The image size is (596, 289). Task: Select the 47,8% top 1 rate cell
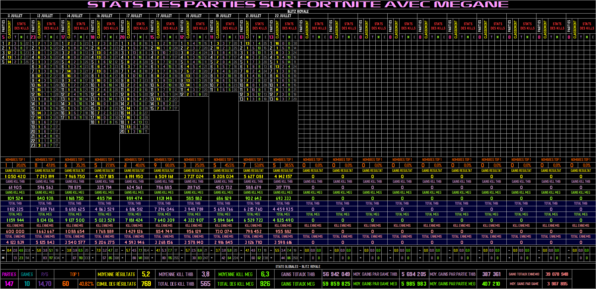tap(51, 165)
